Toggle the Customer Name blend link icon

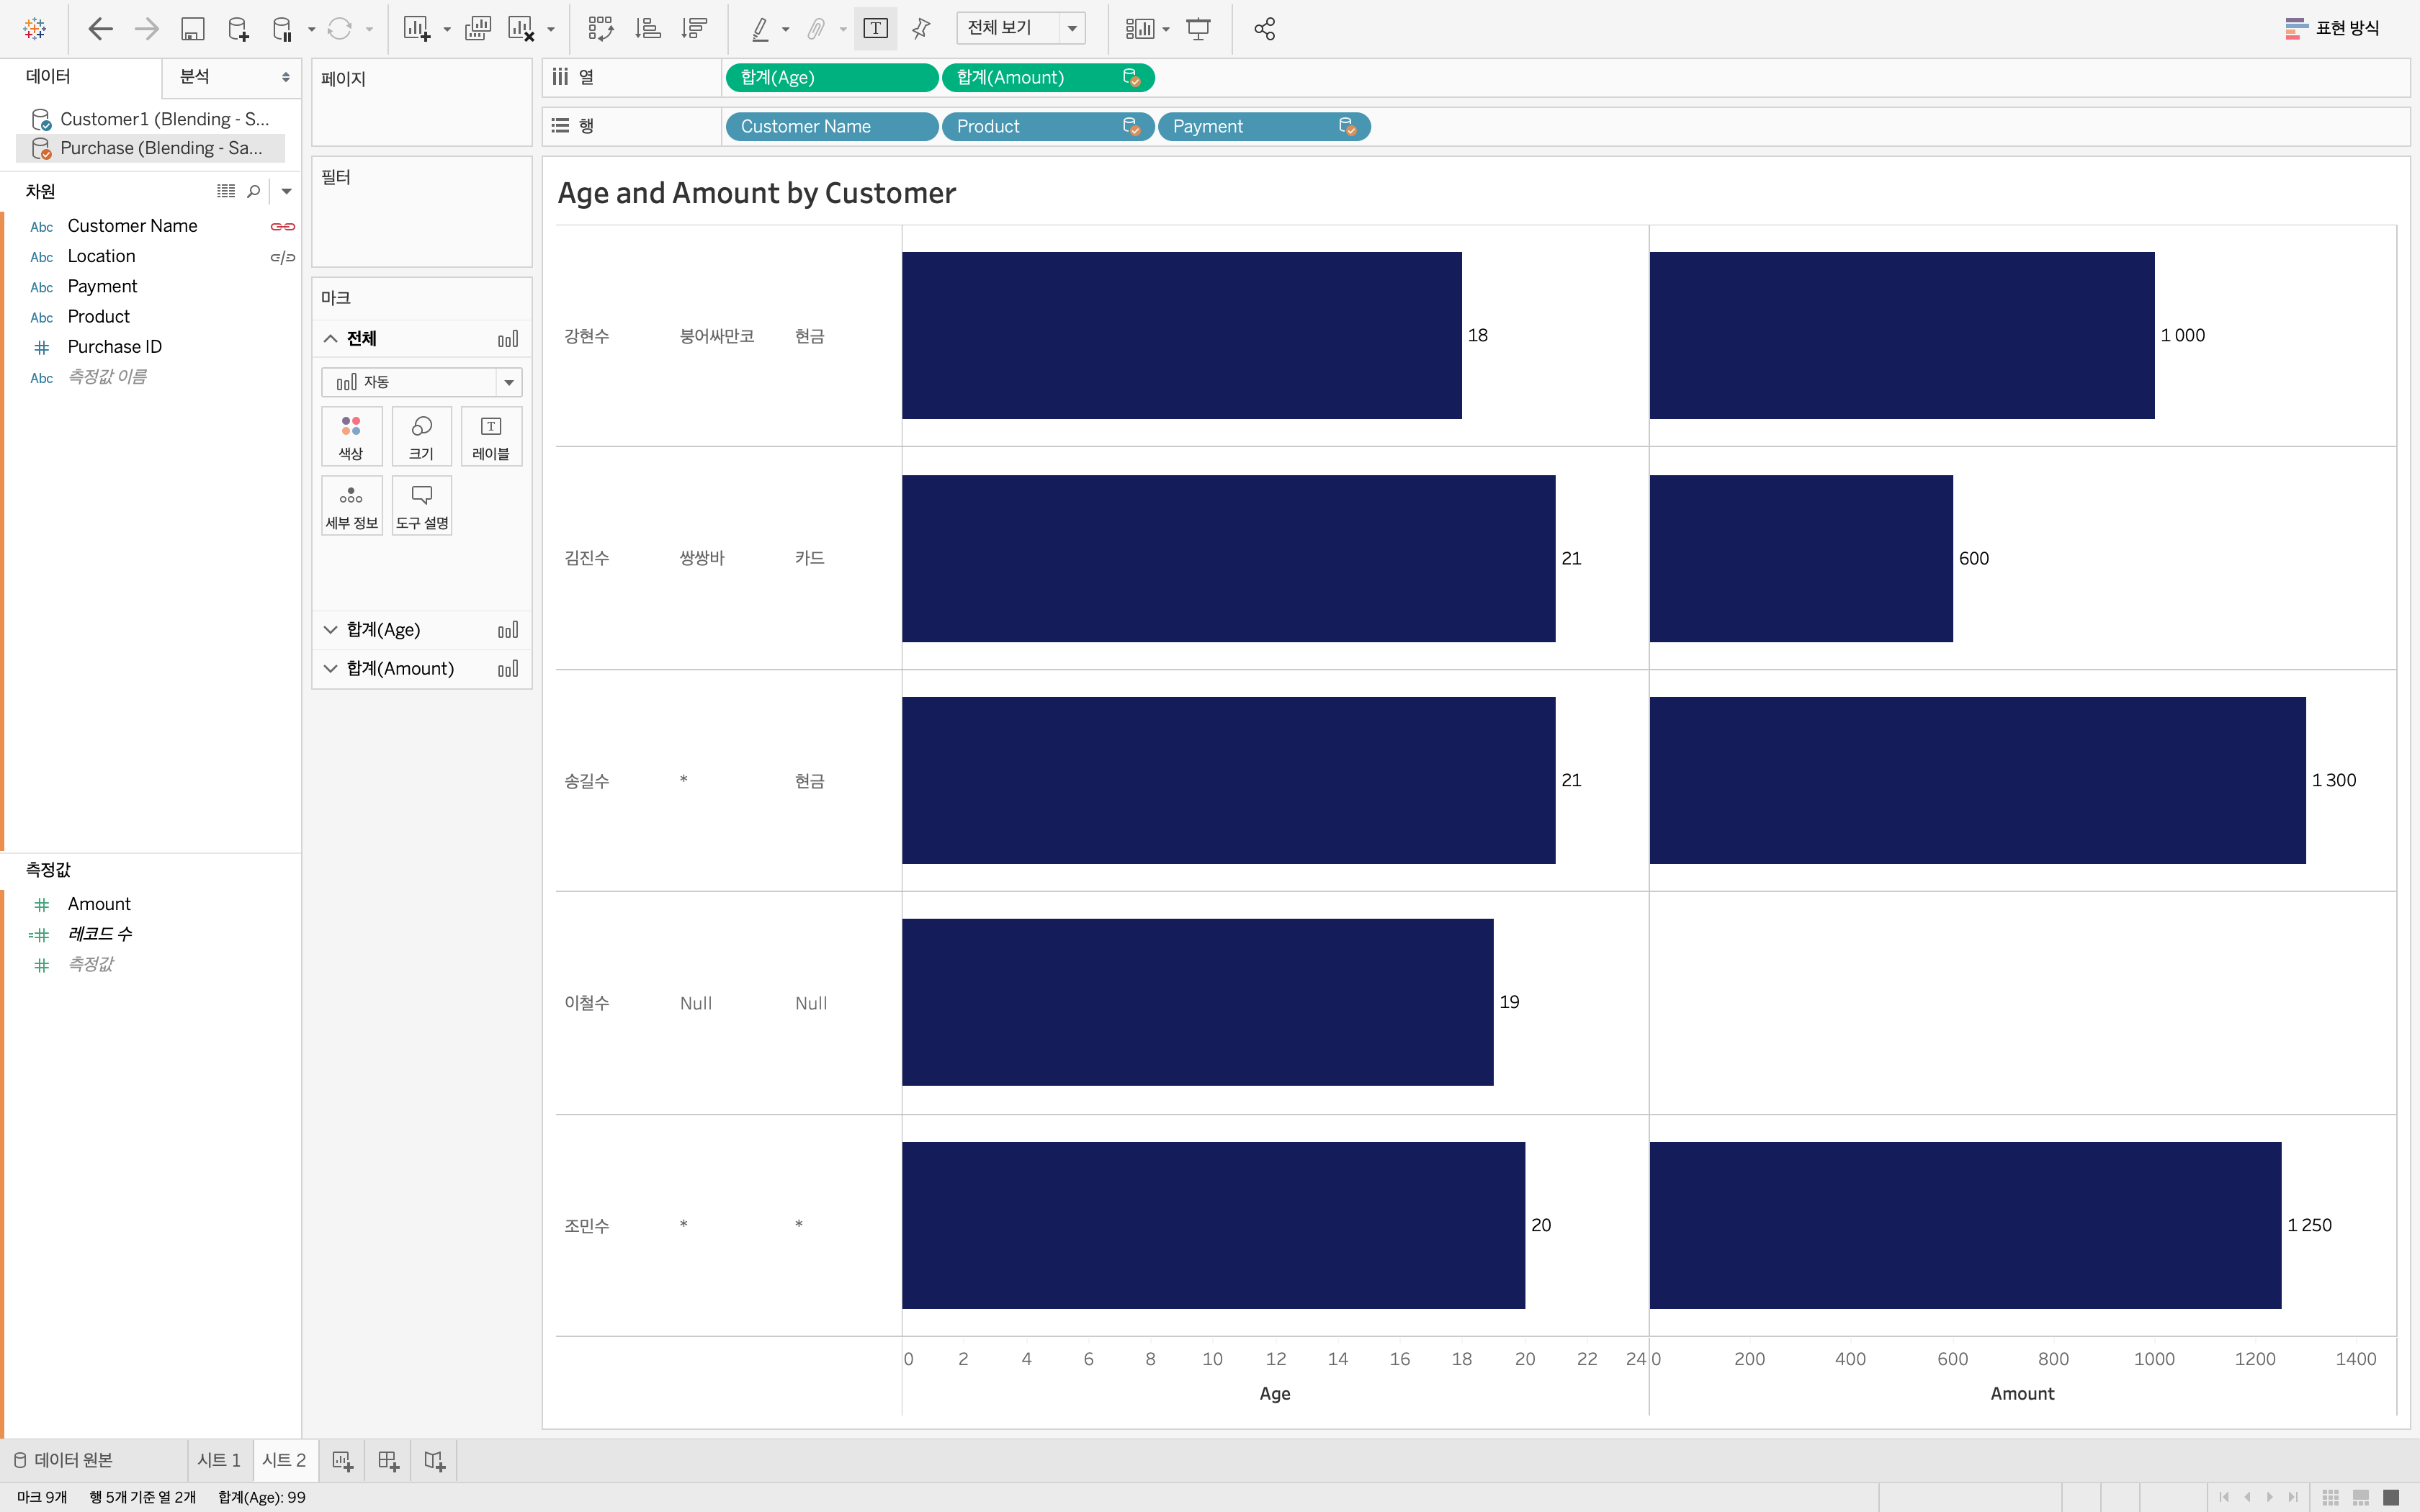(x=283, y=227)
